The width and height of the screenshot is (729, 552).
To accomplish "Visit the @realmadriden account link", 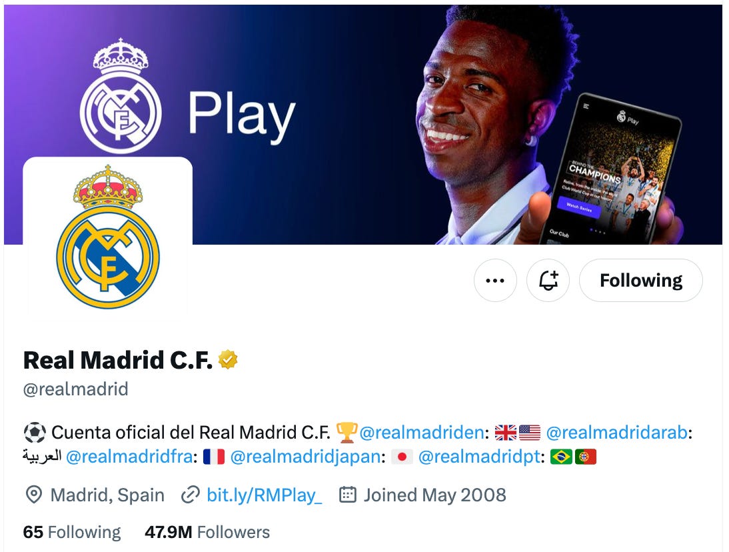I will click(421, 433).
